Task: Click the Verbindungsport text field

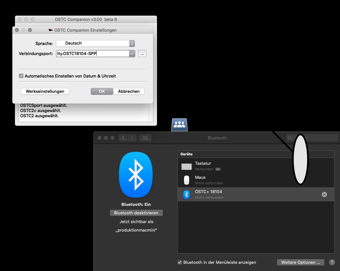Action: 92,53
